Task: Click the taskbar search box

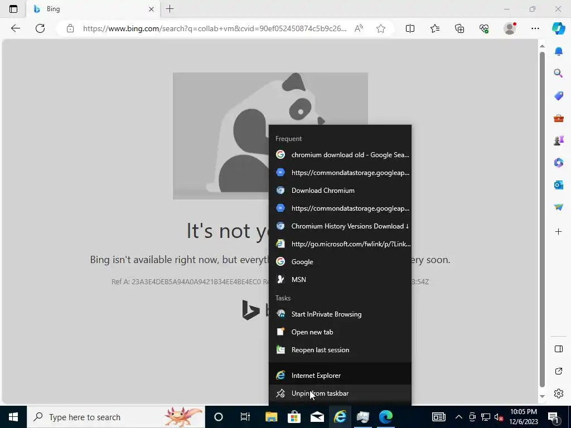Action: click(x=116, y=417)
